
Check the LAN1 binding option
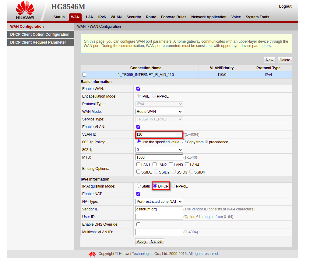[139, 164]
